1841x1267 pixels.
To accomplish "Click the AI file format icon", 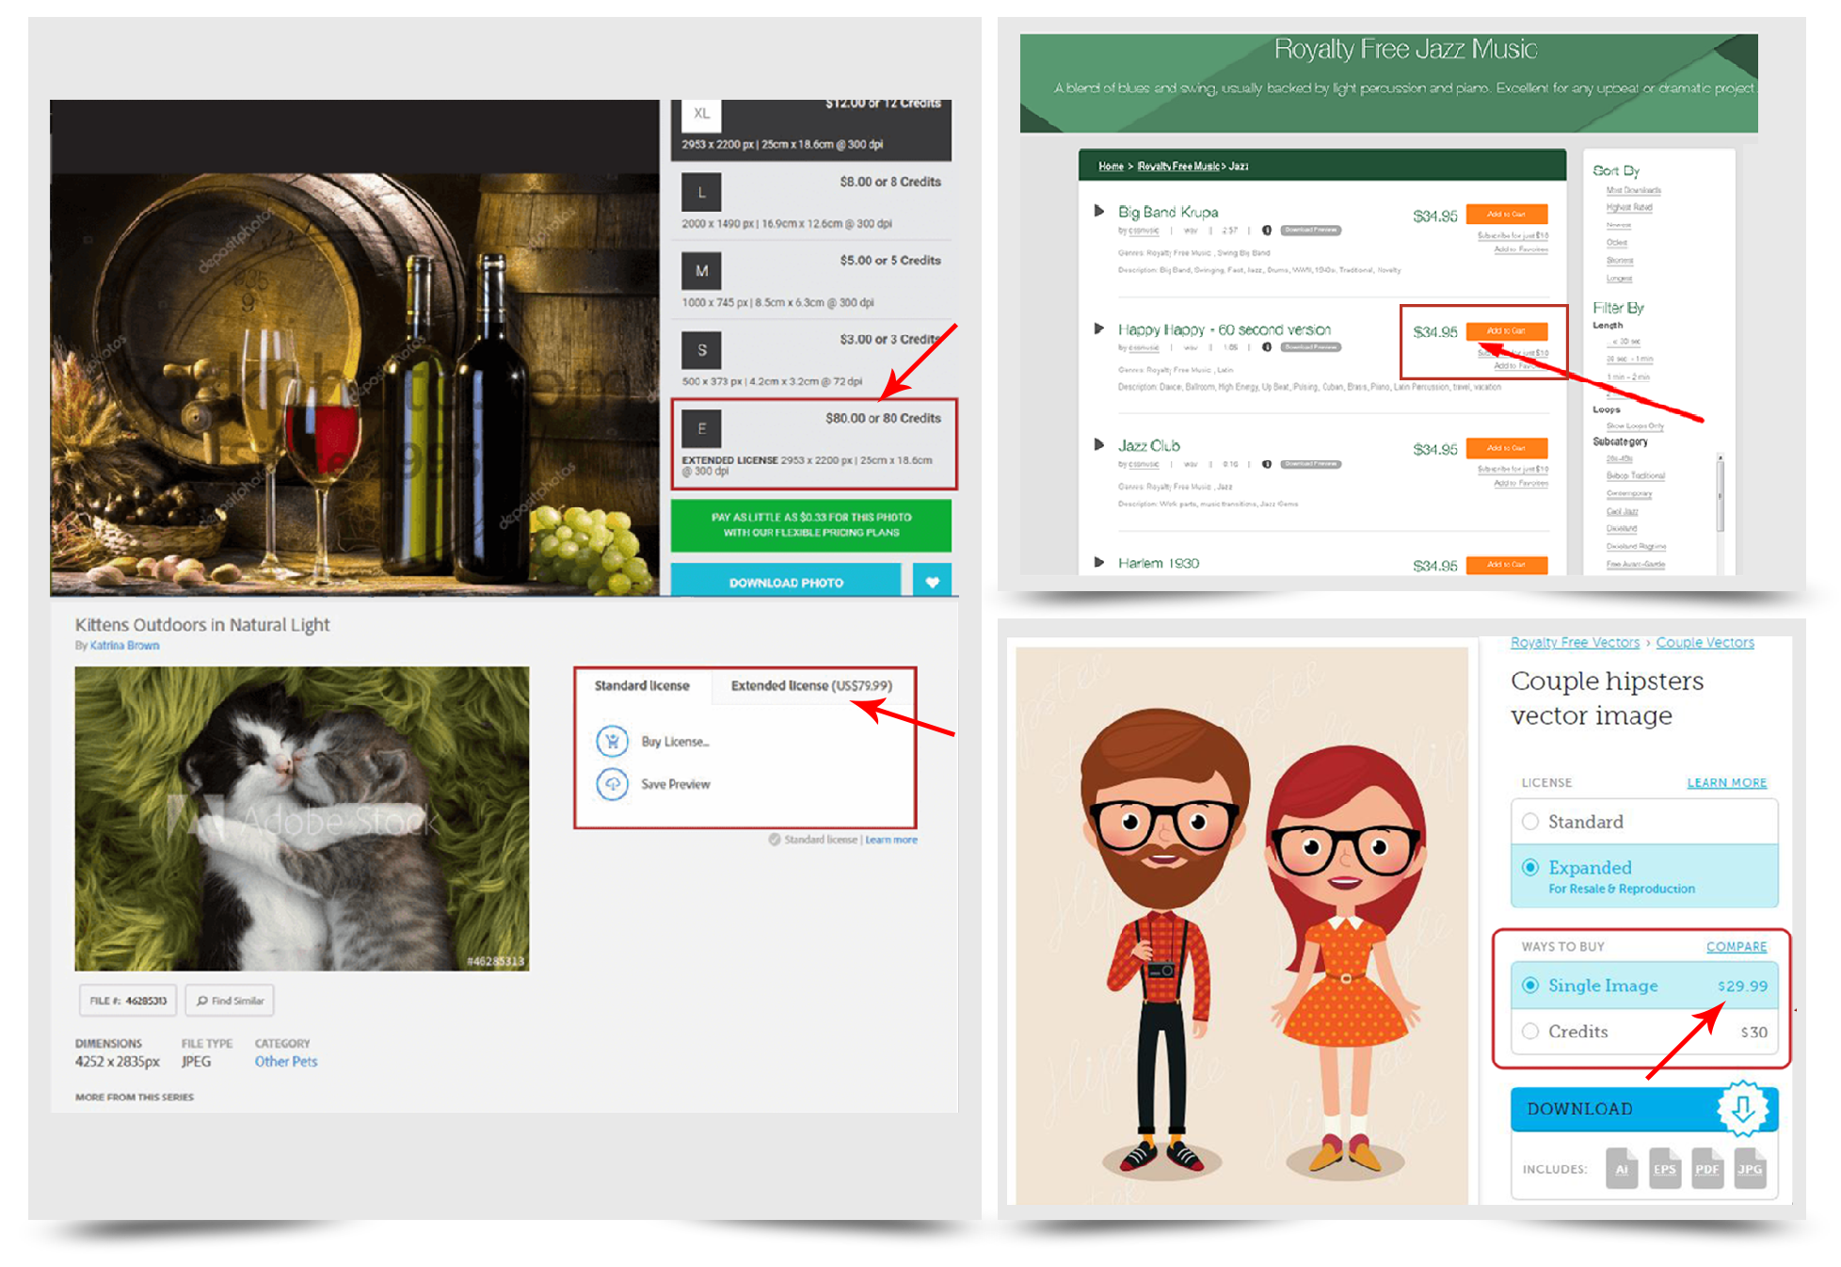I will tap(1622, 1168).
